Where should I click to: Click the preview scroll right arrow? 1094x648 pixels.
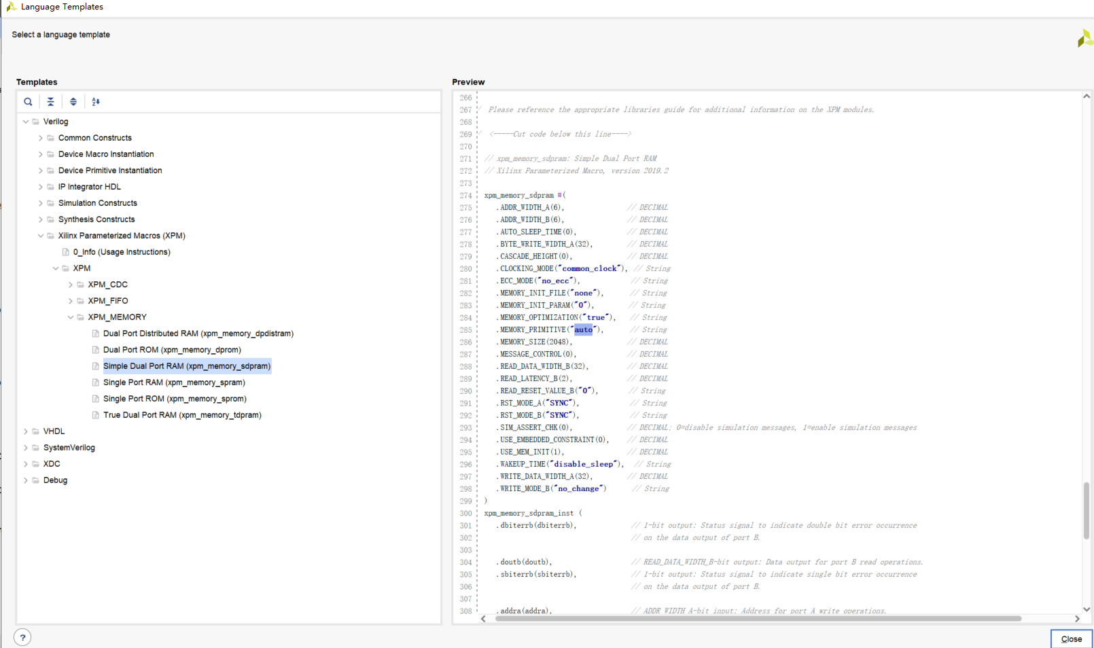[1077, 619]
